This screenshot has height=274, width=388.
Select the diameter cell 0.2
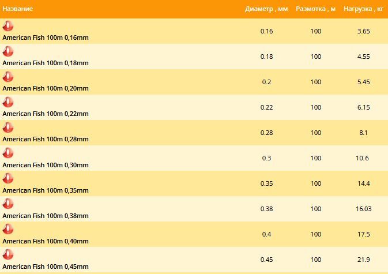pyautogui.click(x=266, y=82)
